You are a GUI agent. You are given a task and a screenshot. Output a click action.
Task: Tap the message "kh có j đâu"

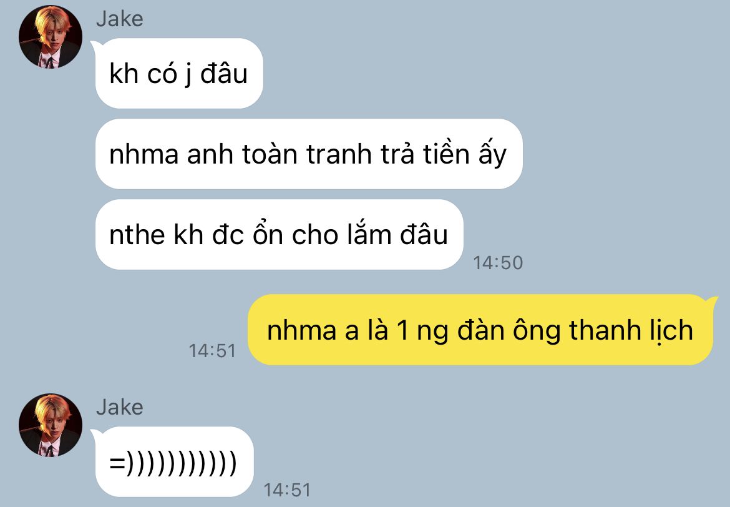[179, 74]
